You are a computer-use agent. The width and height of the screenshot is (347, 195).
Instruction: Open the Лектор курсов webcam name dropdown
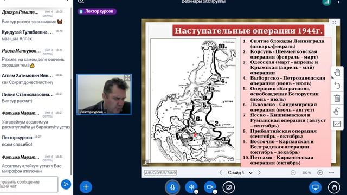point(93,112)
